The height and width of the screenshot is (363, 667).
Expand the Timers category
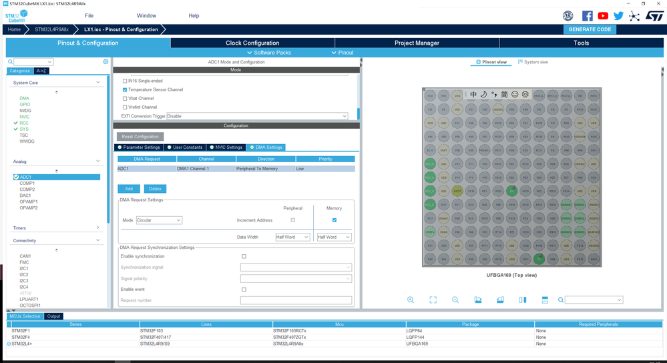coord(98,228)
